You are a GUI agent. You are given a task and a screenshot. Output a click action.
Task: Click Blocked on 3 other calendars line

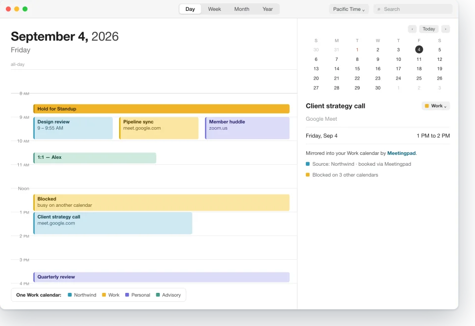pos(342,175)
